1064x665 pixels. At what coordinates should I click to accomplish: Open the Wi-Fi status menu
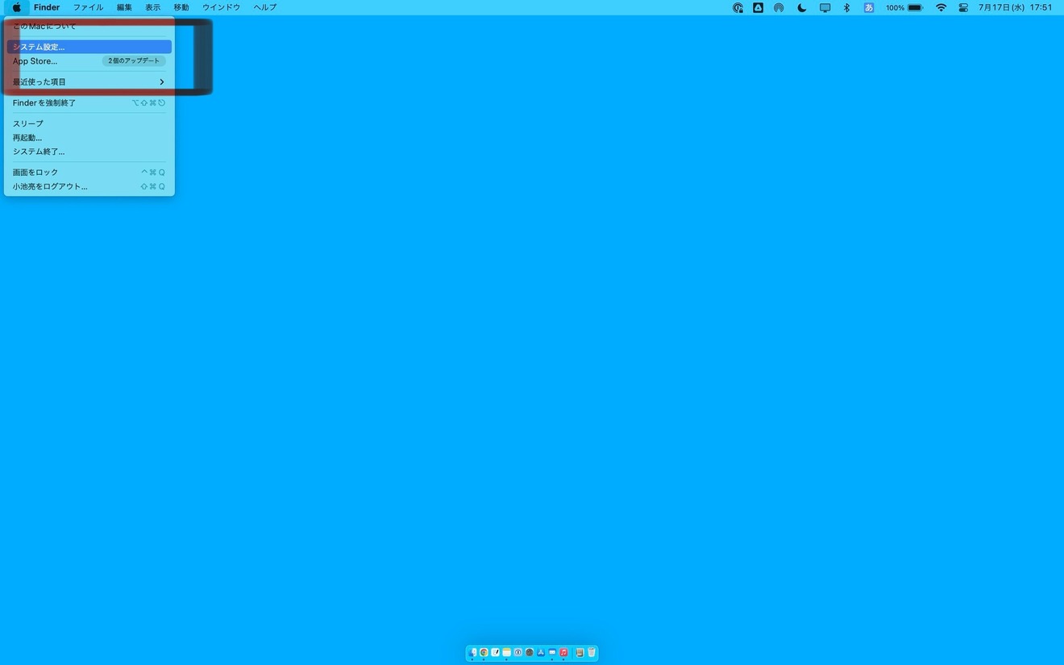coord(941,7)
